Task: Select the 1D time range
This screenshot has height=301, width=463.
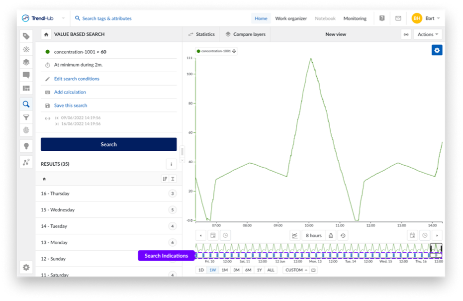Action: click(x=201, y=270)
